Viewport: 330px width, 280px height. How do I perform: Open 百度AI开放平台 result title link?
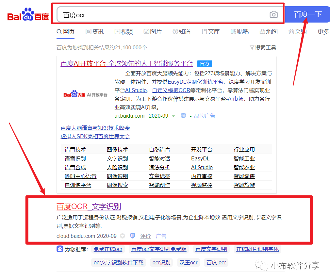(127, 63)
